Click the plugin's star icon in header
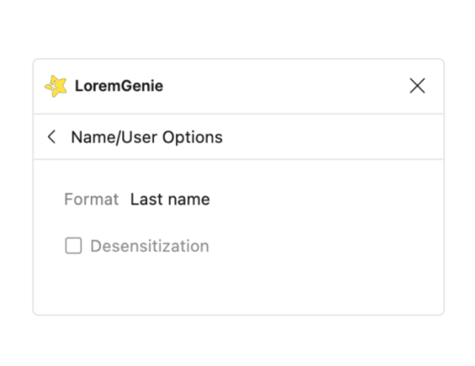 56,86
